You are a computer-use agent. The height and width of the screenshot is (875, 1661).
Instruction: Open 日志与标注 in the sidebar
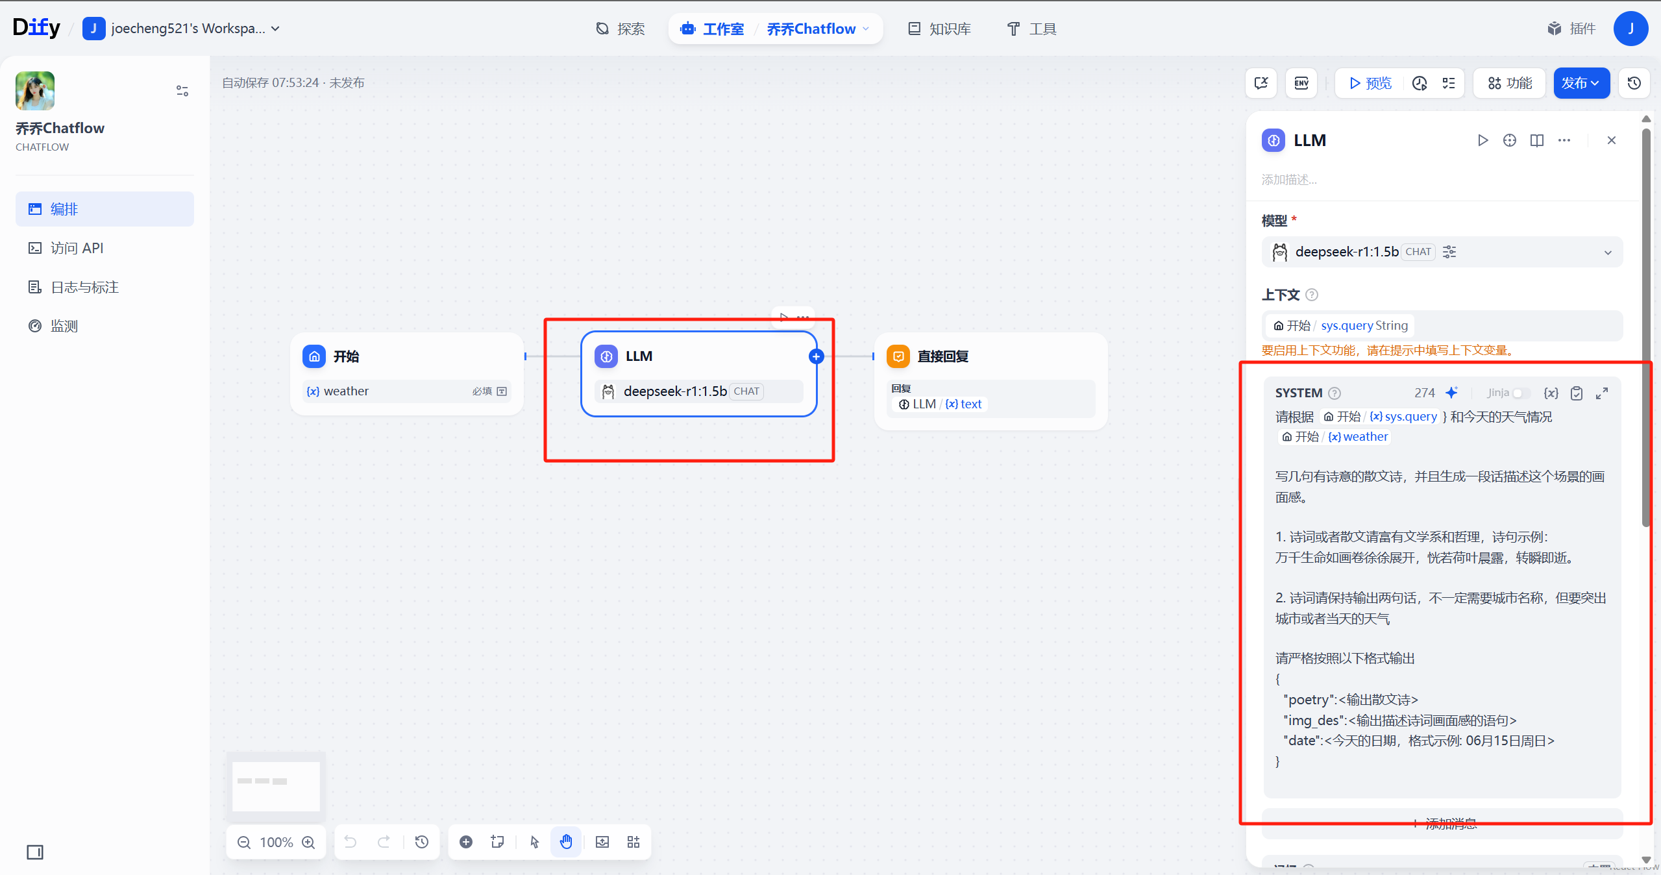click(105, 287)
